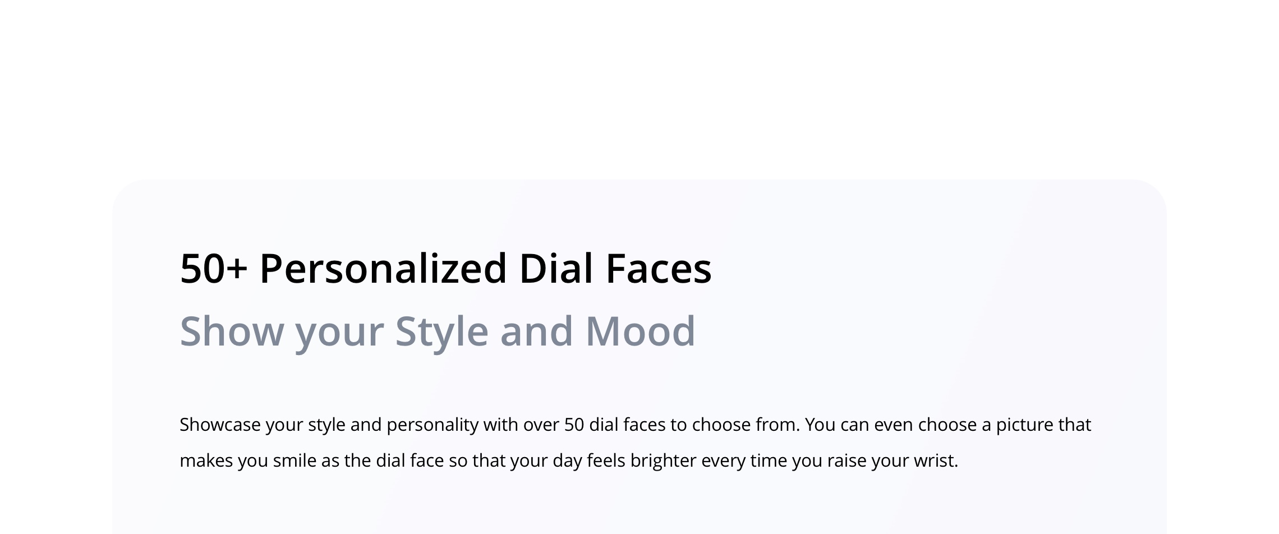
Task: Click the word 'brighter' in the paragraph
Action: coord(663,461)
